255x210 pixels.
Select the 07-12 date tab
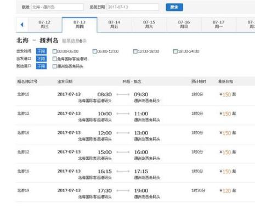pos(44,25)
